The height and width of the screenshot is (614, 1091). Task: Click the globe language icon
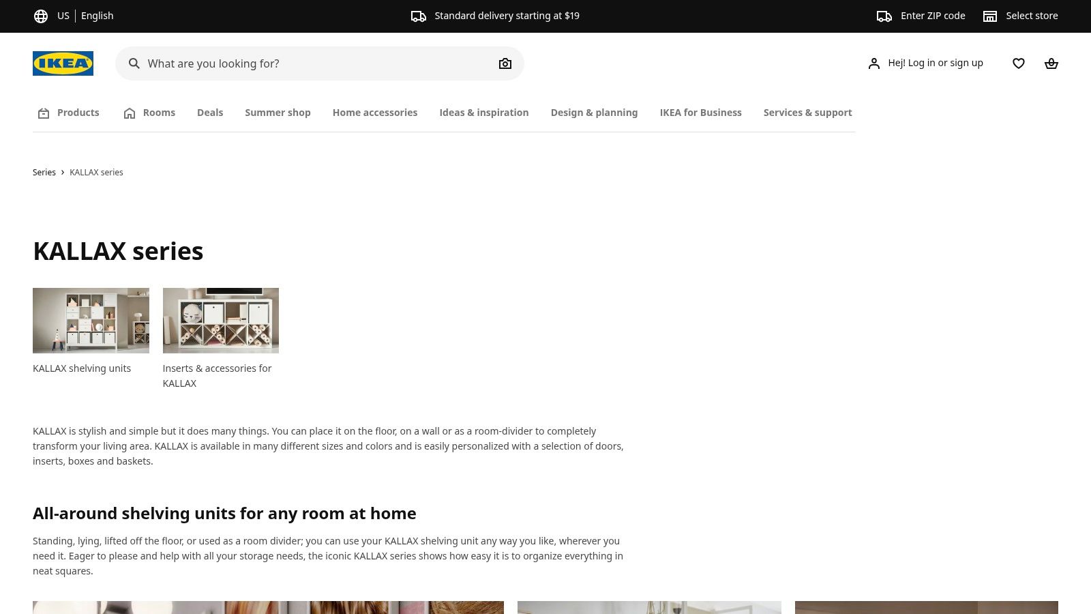click(41, 16)
